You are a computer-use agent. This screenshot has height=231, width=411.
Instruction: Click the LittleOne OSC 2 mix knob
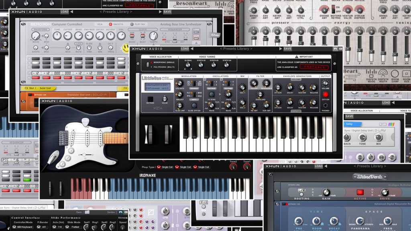click(x=242, y=102)
